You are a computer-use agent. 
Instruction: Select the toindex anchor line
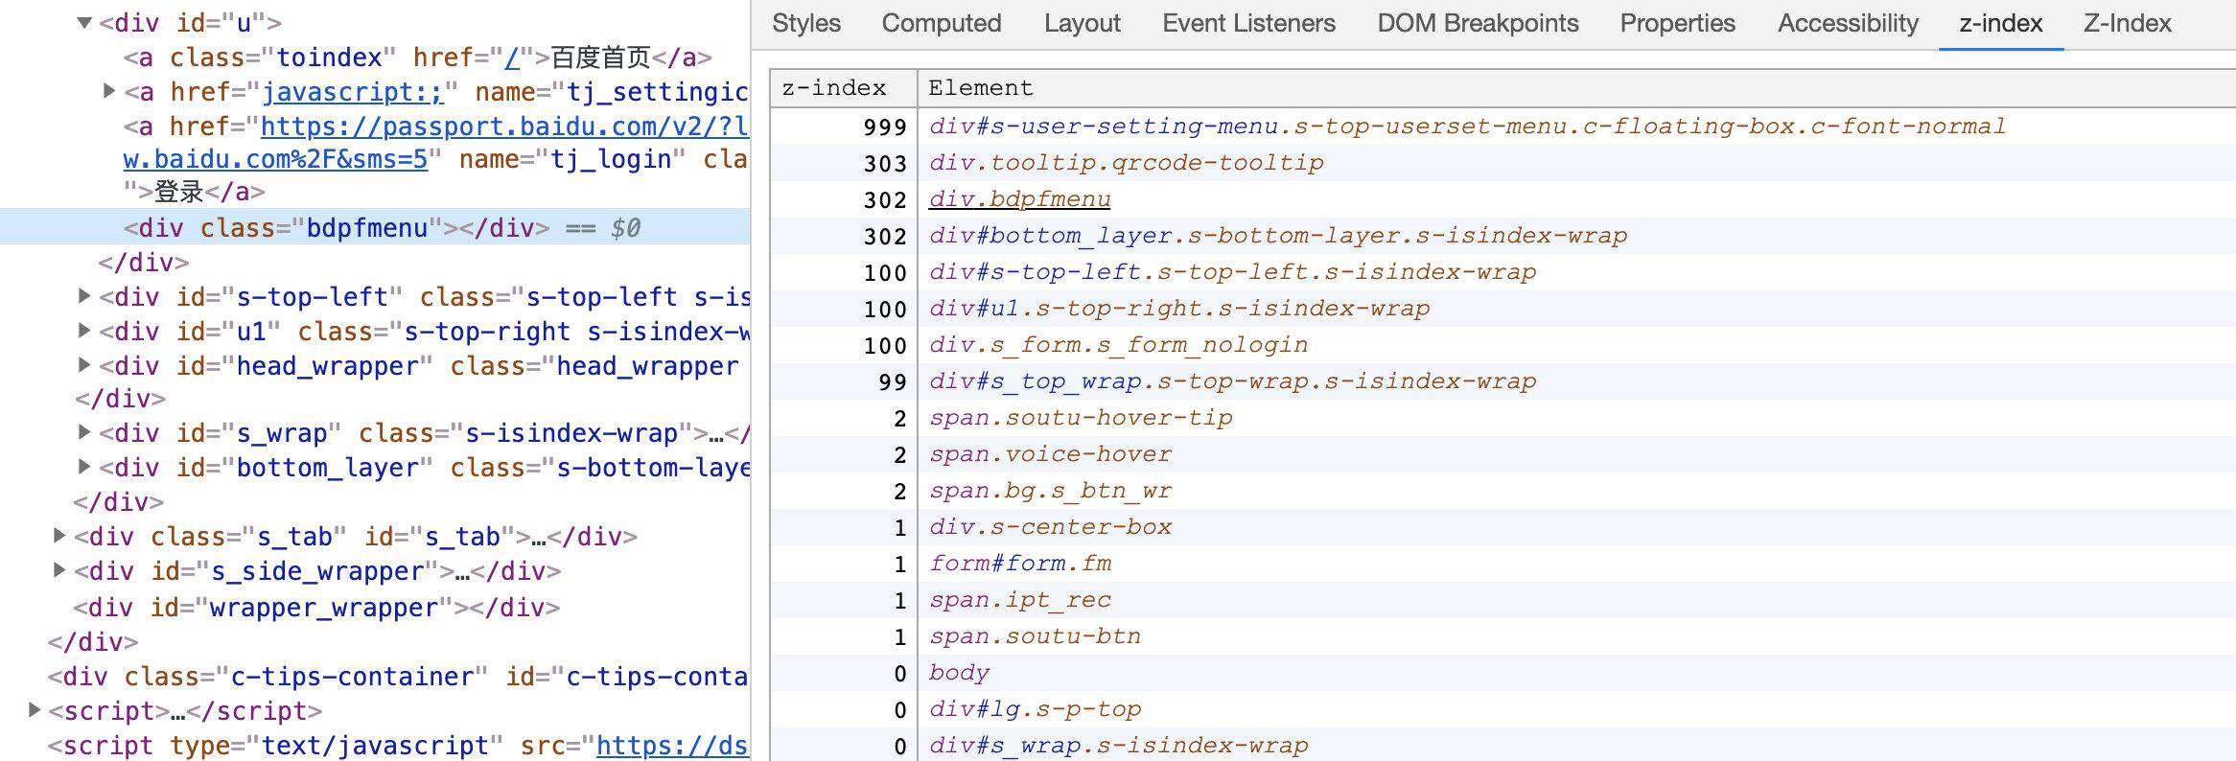click(417, 58)
